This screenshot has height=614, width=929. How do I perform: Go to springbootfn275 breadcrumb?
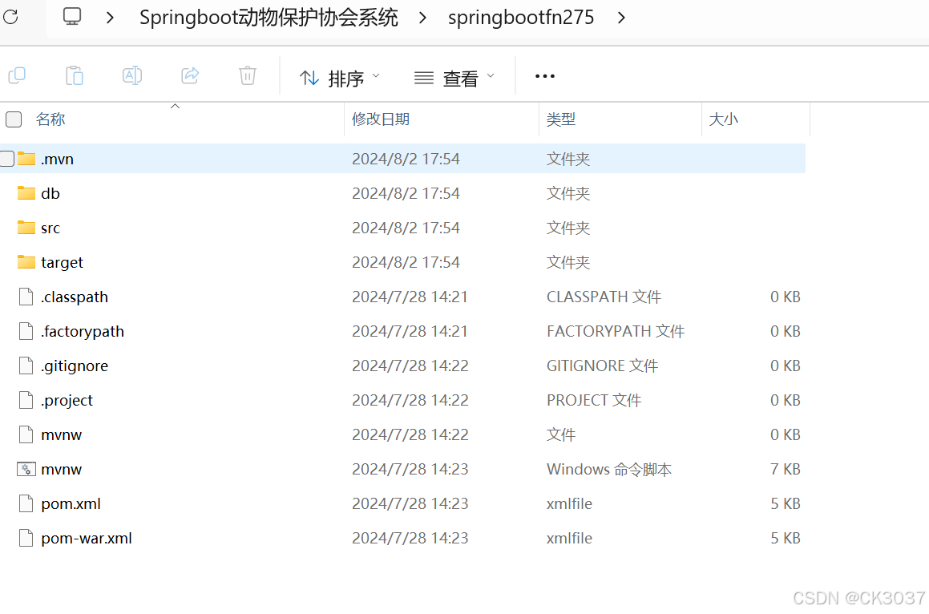521,18
